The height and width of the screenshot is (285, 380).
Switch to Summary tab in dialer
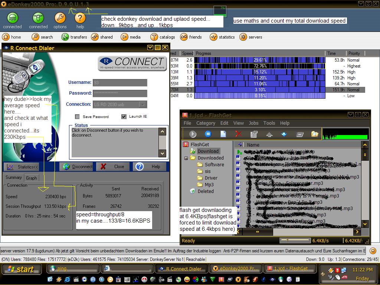point(14,177)
